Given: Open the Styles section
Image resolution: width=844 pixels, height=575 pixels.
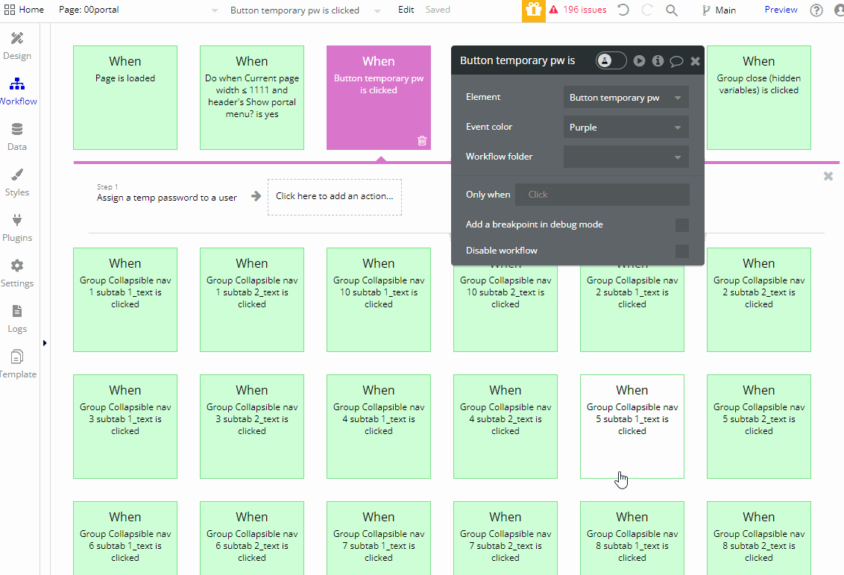Looking at the screenshot, I should point(16,181).
